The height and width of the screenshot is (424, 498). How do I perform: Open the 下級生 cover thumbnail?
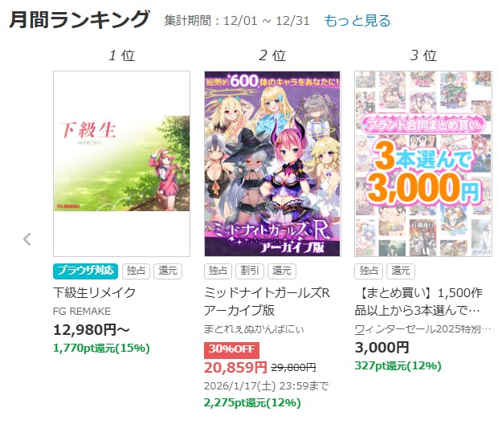[121, 164]
